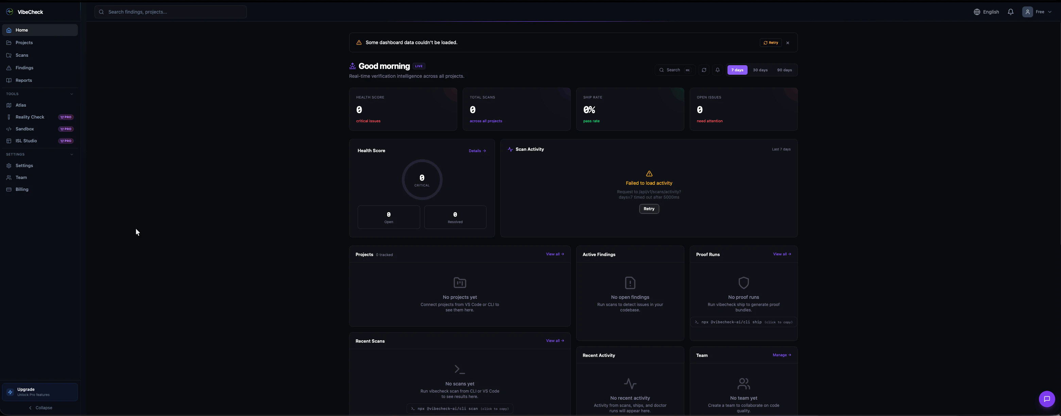Open Atlas tool in sidebar

pos(21,105)
